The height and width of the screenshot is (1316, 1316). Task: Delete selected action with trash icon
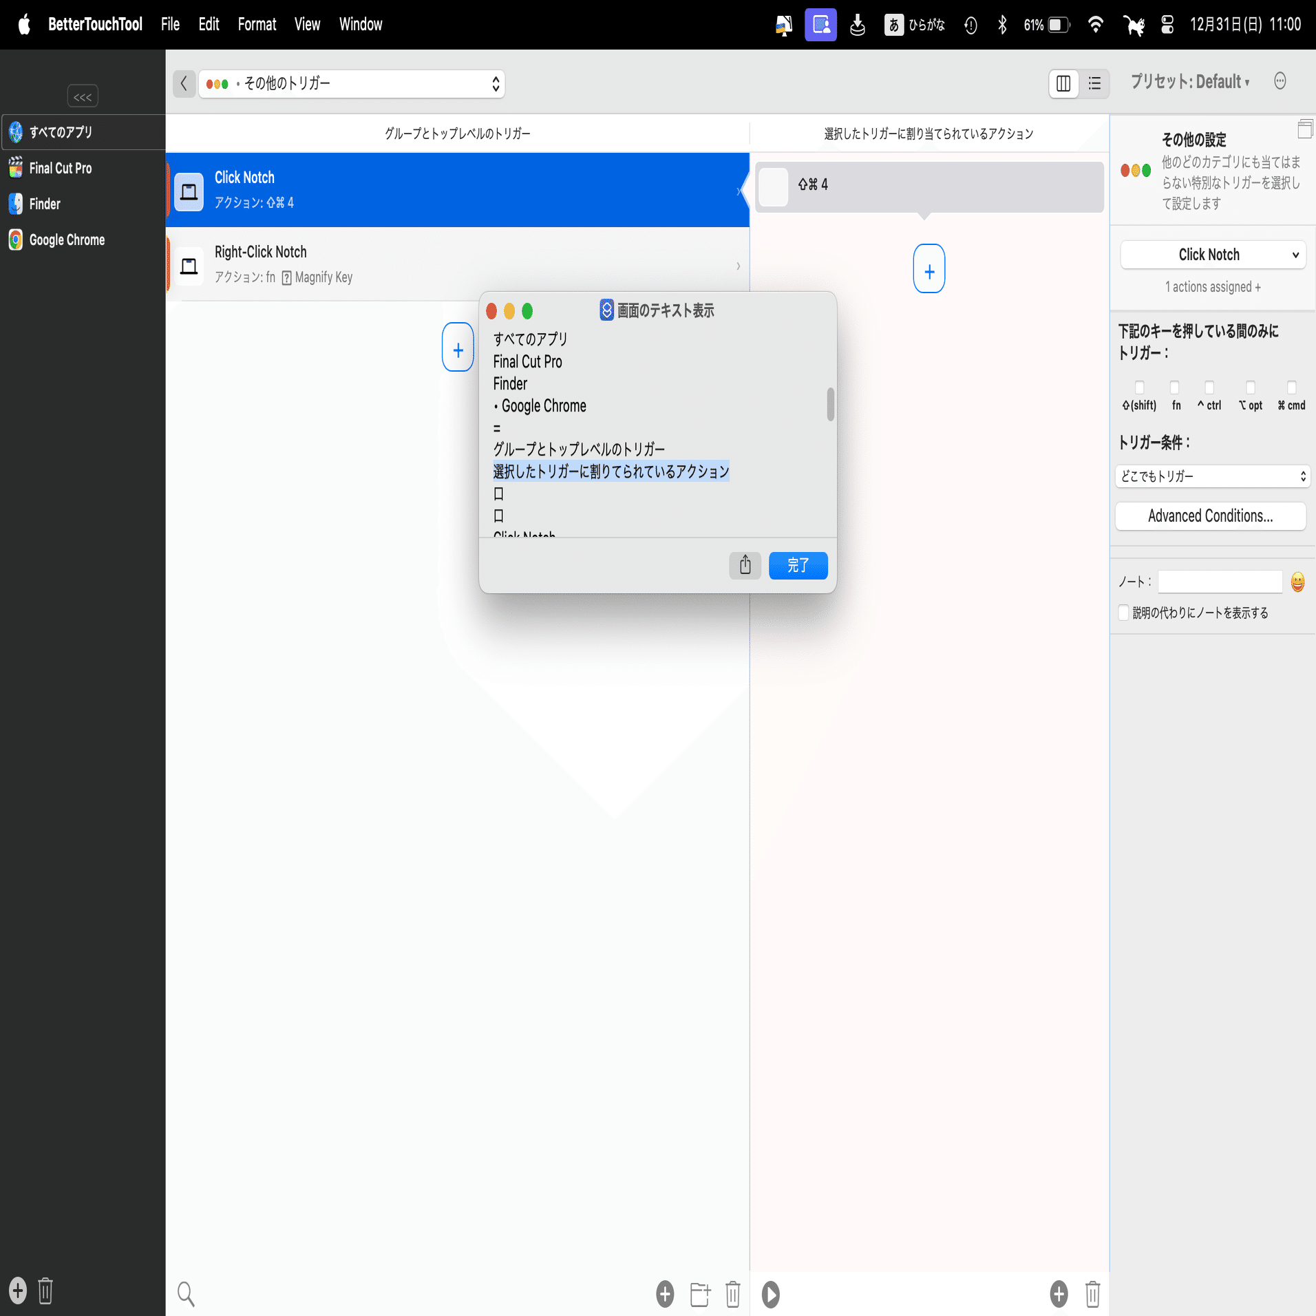[x=1092, y=1294]
